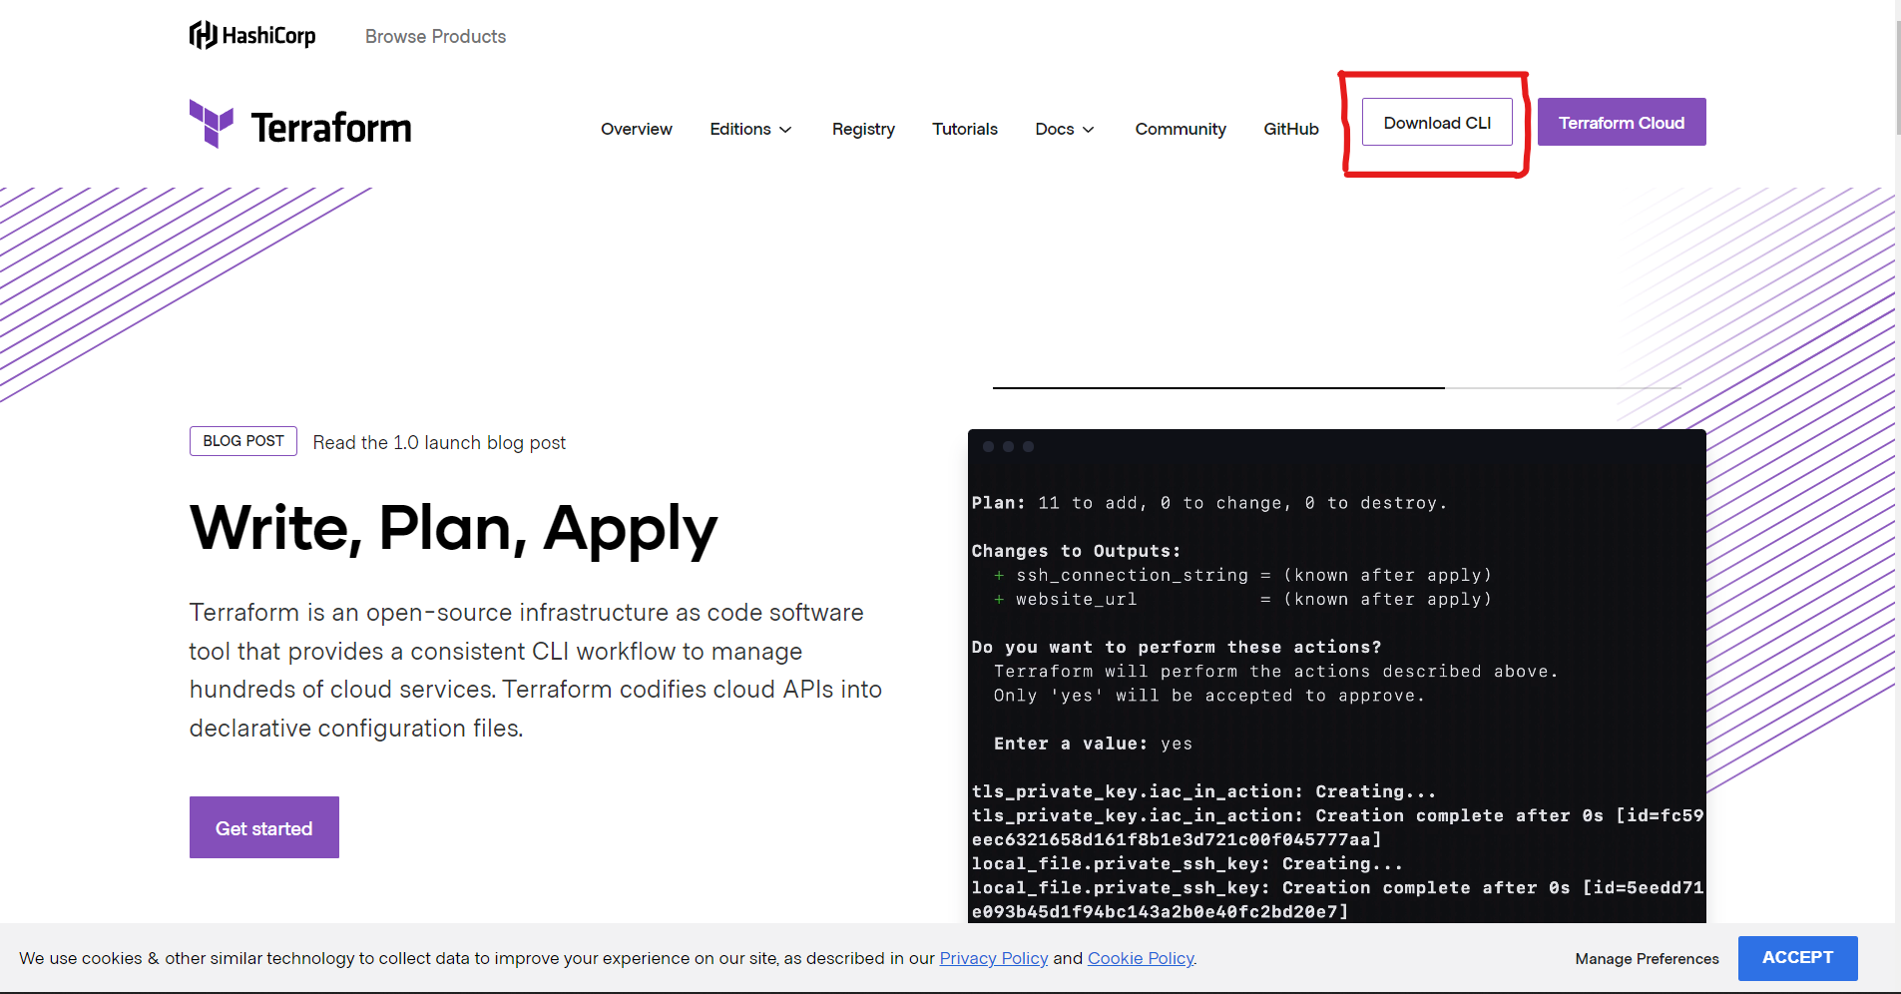This screenshot has width=1901, height=994.
Task: Open Terraform's GitHub page
Action: [x=1290, y=129]
